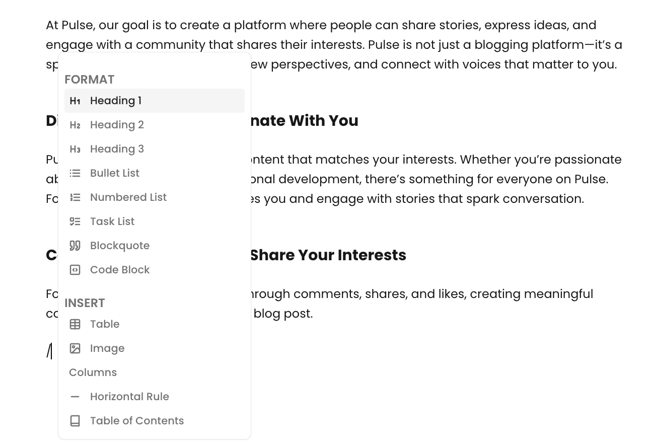Pick Blockquote in format menu
Image resolution: width=654 pixels, height=447 pixels.
pos(120,246)
